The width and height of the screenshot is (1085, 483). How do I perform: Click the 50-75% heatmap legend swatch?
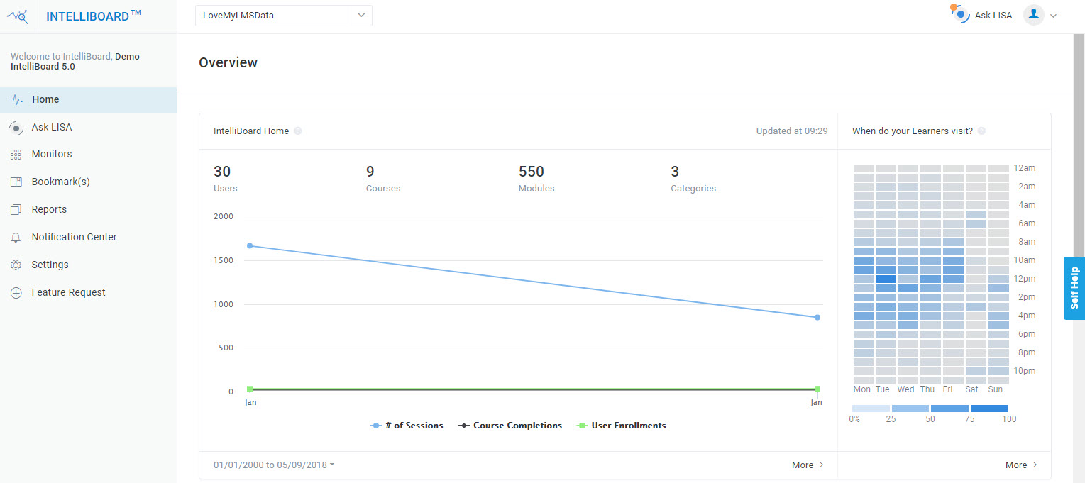(949, 409)
